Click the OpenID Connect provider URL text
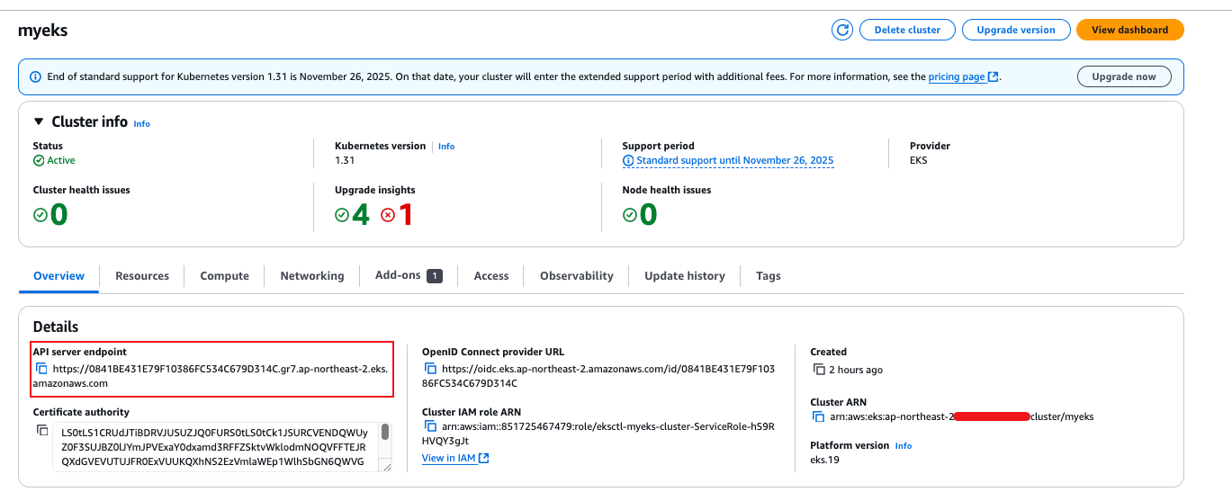Viewport: 1232px width, 501px height. pyautogui.click(x=598, y=376)
